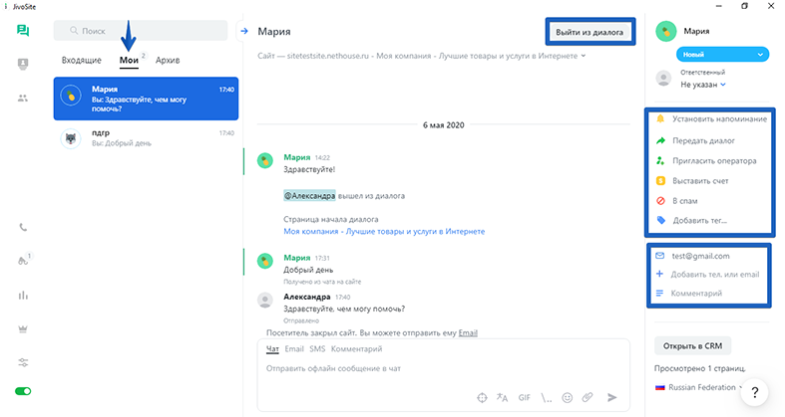This screenshot has width=785, height=417.
Task: Select the пдгр chat in the list
Action: [146, 137]
